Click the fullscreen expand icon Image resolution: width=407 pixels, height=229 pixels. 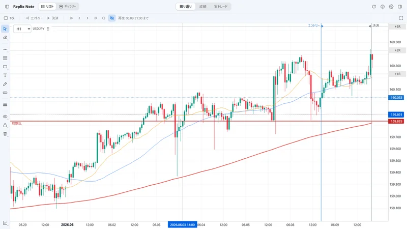(x=401, y=18)
